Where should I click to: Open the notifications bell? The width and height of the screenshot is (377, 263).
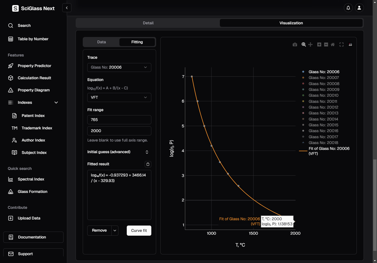point(348,8)
